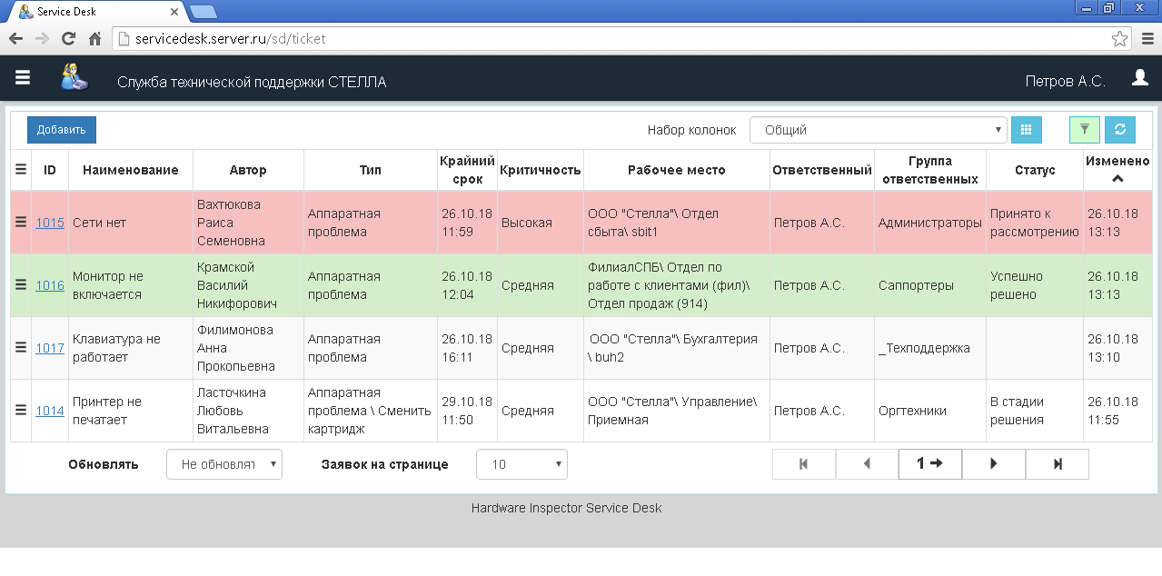Open row menu for ticket 1015

[x=21, y=223]
